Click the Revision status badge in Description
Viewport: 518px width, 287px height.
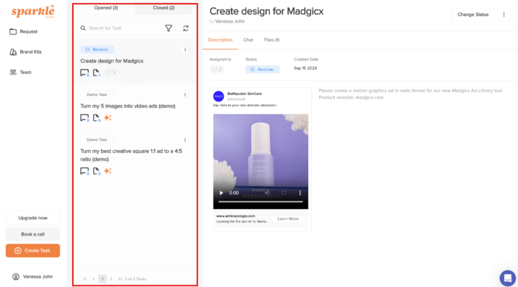(x=262, y=70)
